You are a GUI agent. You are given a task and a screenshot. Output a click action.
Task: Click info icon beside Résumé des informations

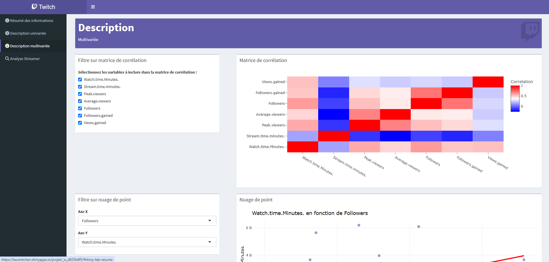coord(7,20)
